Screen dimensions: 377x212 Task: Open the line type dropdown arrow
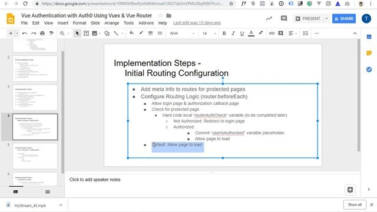[122, 34]
